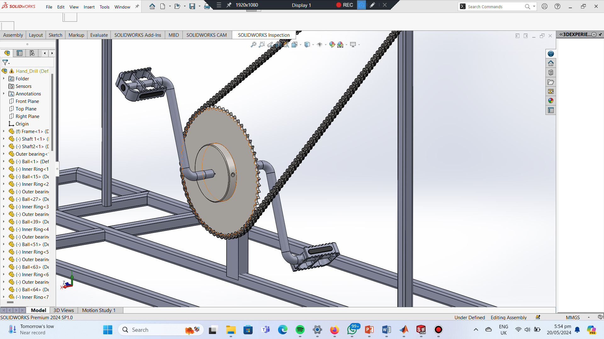604x339 pixels.
Task: Click the MMGS unit system button
Action: (x=573, y=317)
